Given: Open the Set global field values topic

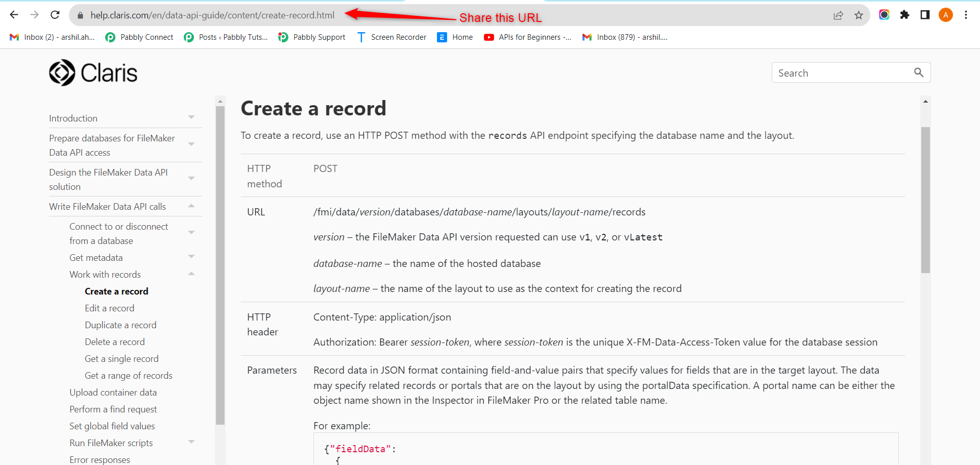Looking at the screenshot, I should [112, 426].
